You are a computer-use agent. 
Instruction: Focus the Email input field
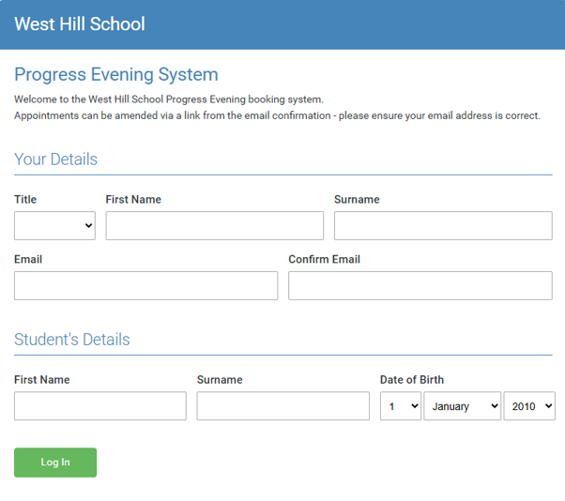click(x=145, y=285)
